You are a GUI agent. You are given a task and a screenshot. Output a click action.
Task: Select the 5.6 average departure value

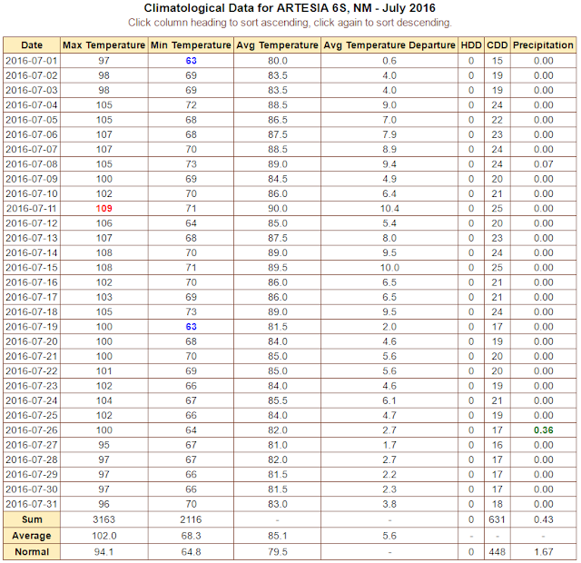[389, 536]
